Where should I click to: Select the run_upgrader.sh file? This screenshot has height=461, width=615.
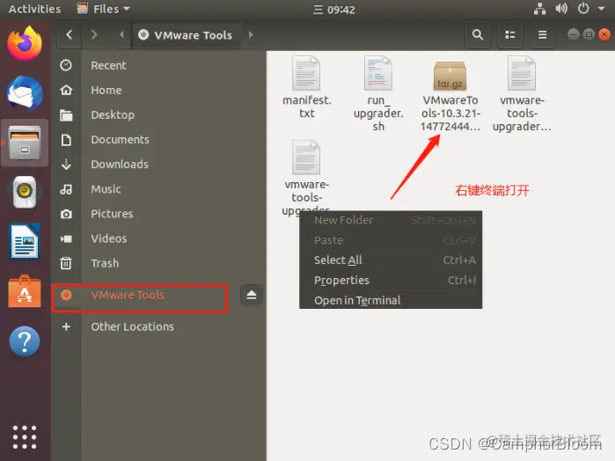[378, 93]
